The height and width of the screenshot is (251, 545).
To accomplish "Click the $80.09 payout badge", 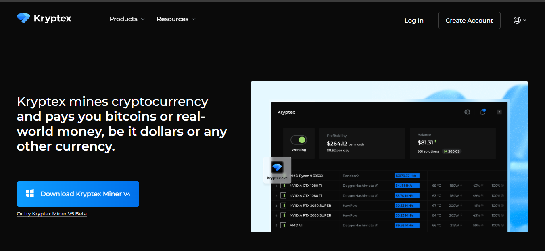I will tap(452, 151).
